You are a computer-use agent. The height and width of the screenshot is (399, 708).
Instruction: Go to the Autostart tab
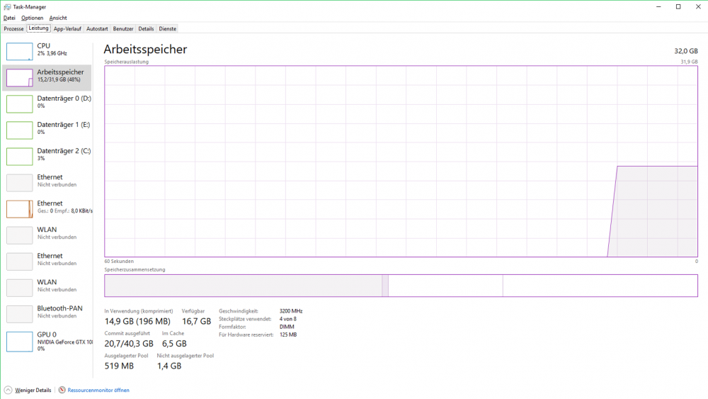coord(97,29)
